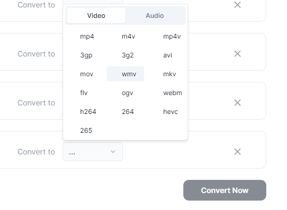This screenshot has width=287, height=210.
Task: Select the 265 format option
Action: [86, 130]
